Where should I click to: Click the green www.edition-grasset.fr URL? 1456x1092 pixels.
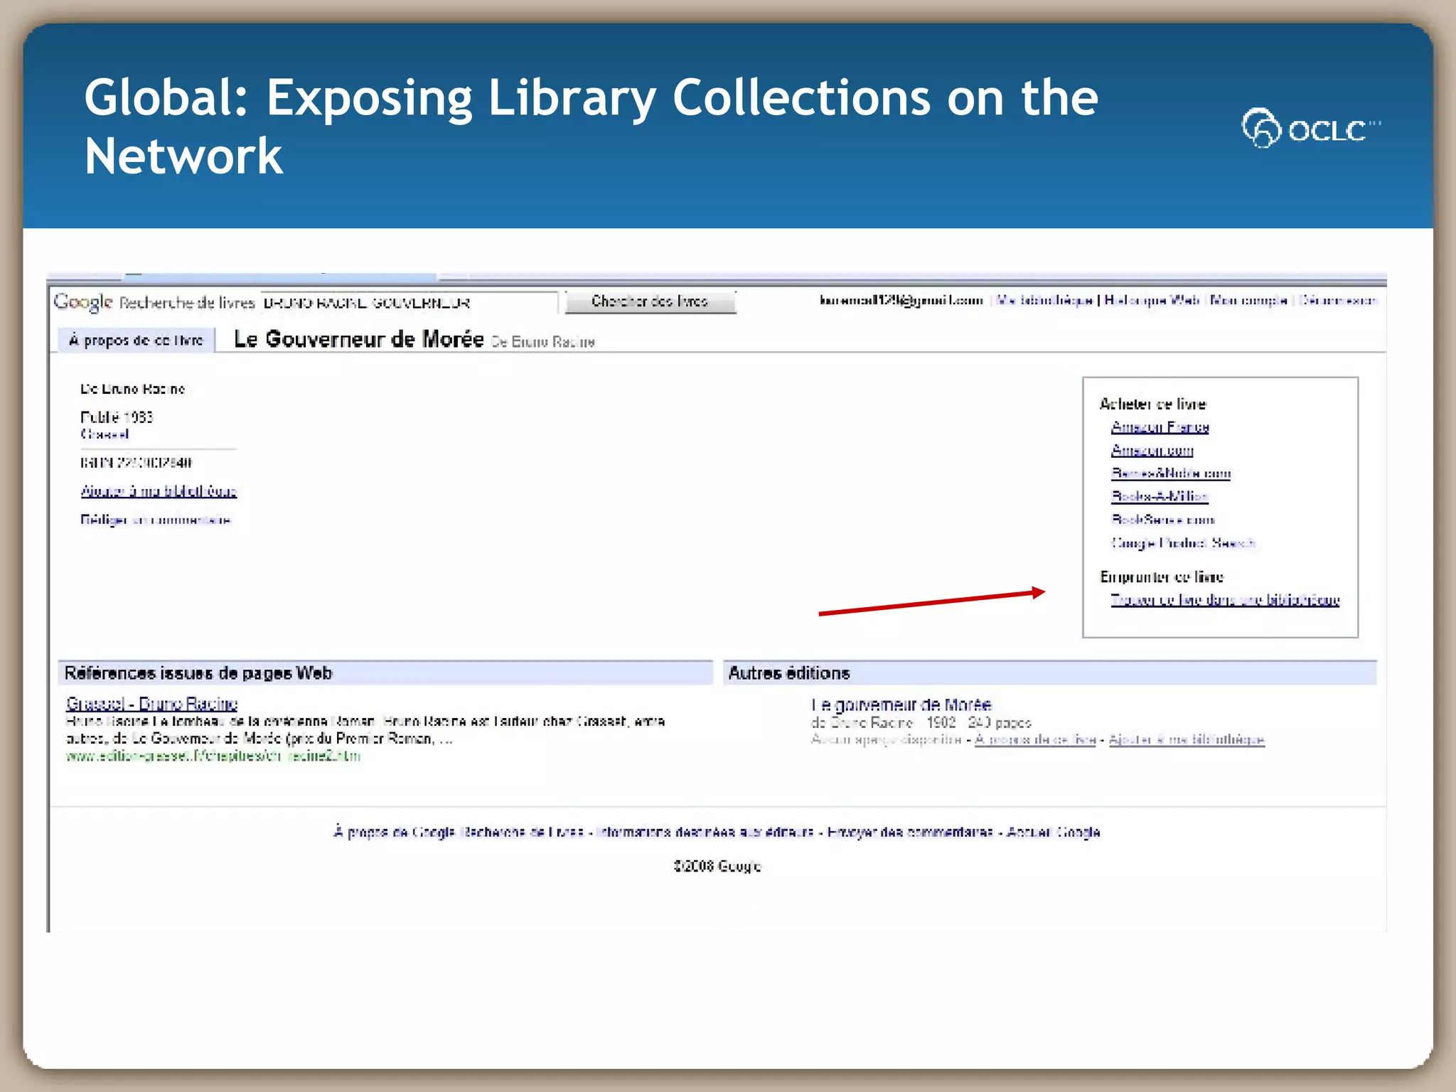click(x=213, y=756)
